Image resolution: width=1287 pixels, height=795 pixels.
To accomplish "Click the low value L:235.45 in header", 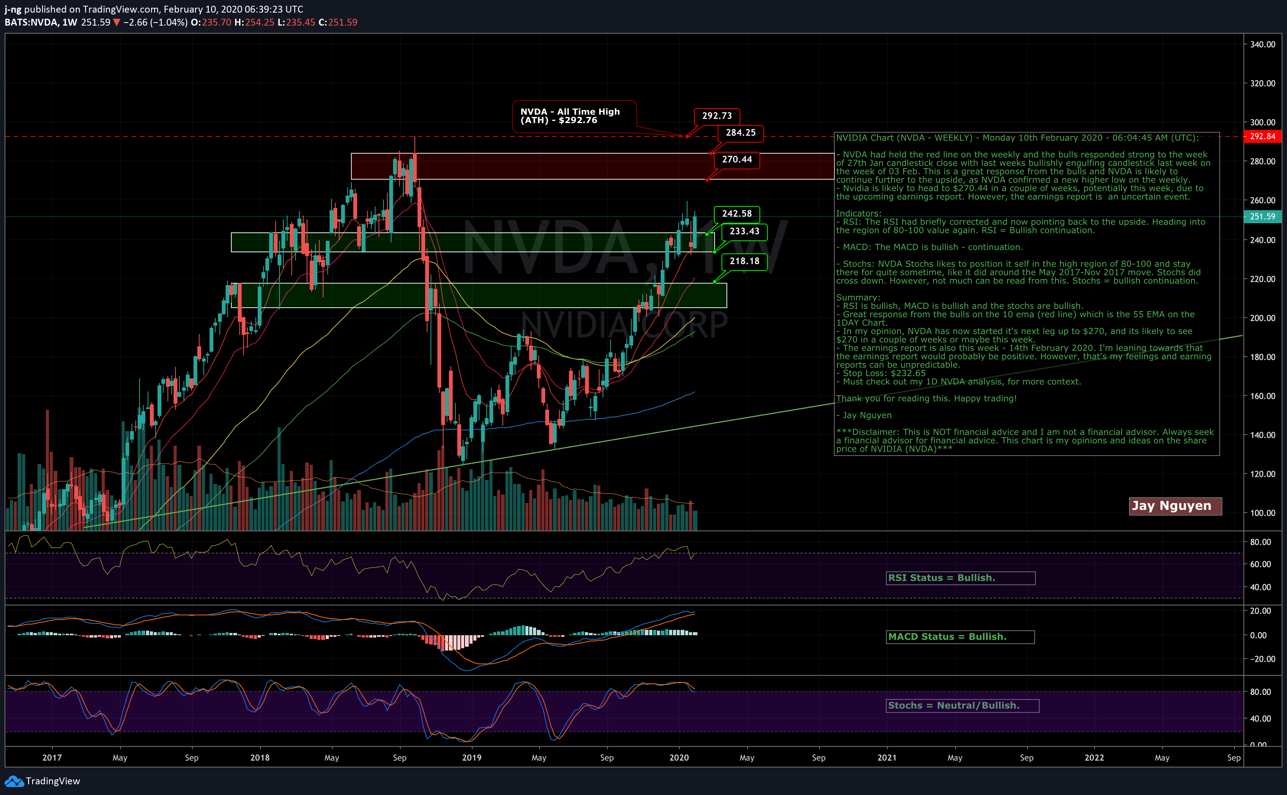I will click(297, 23).
